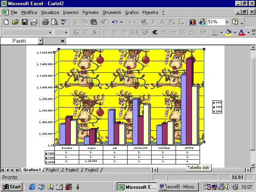Open the Undo history dropdown arrow
The height and width of the screenshot is (192, 256).
[x=121, y=22]
